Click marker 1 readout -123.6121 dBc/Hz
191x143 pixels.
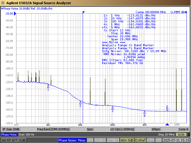141,15
